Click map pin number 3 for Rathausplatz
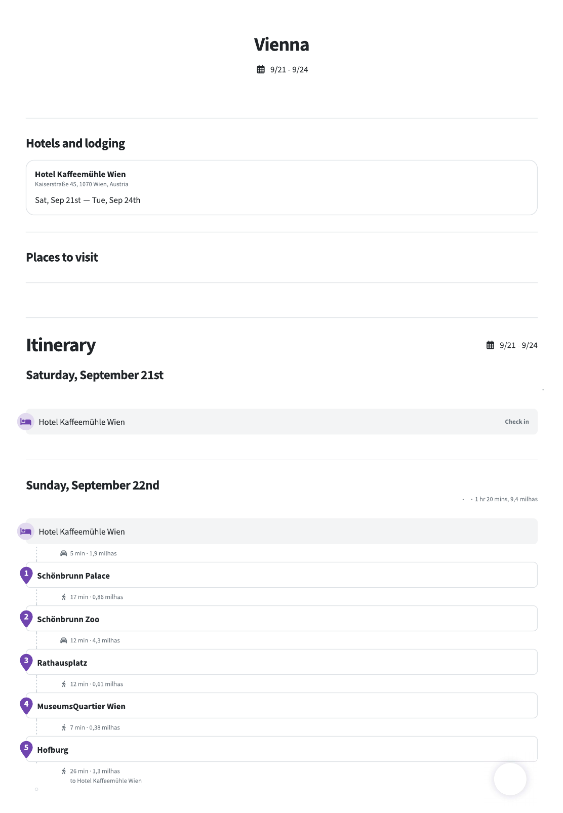 (x=26, y=662)
